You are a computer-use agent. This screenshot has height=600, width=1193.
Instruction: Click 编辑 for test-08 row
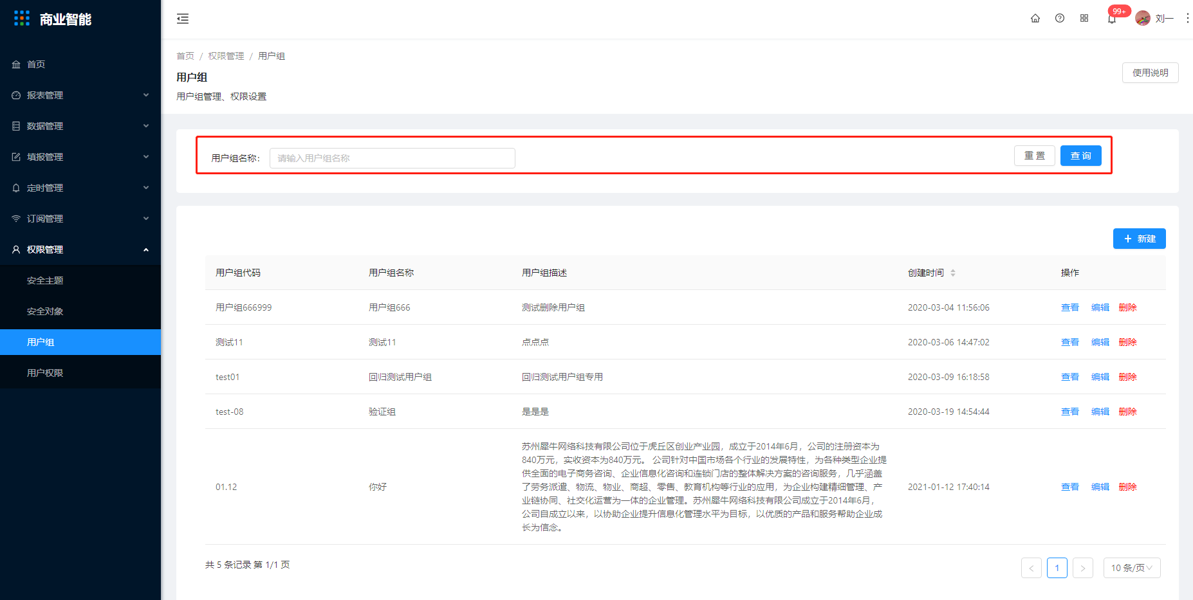click(1100, 412)
